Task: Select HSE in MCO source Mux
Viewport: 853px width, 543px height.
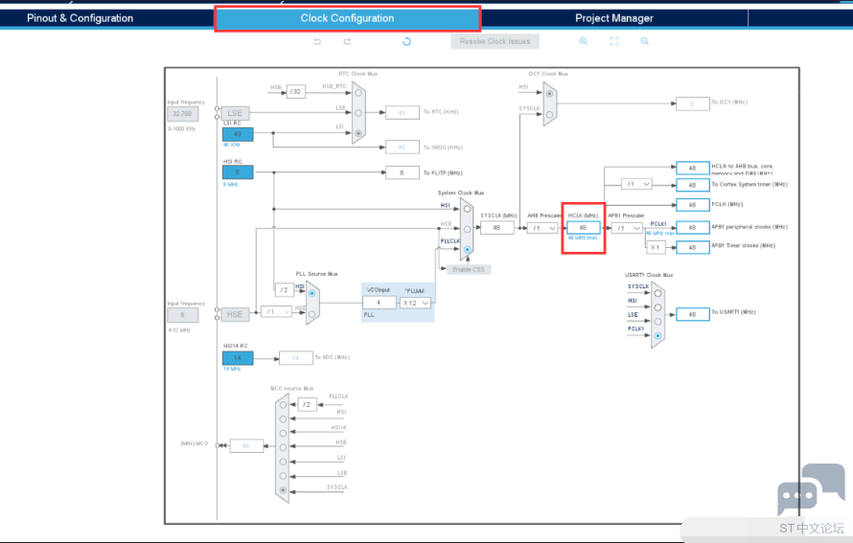Action: (283, 447)
